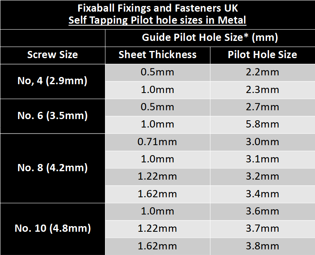Select the 3.1mm pilot hole value

tap(262, 159)
